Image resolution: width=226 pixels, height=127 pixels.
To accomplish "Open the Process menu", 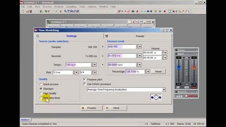I will [x=47, y=7].
